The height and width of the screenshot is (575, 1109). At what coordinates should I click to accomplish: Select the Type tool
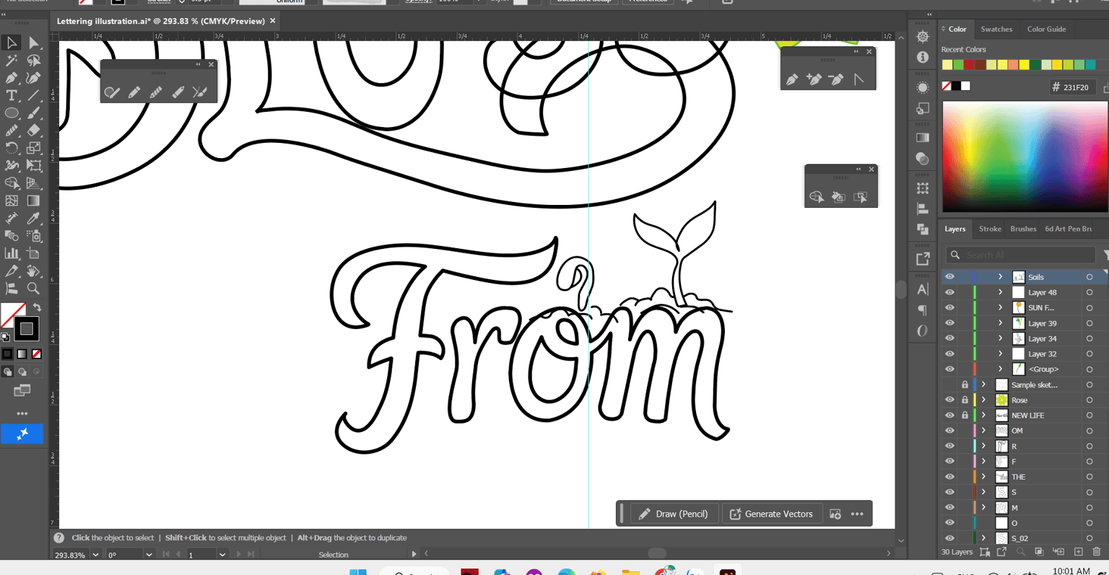[x=12, y=95]
